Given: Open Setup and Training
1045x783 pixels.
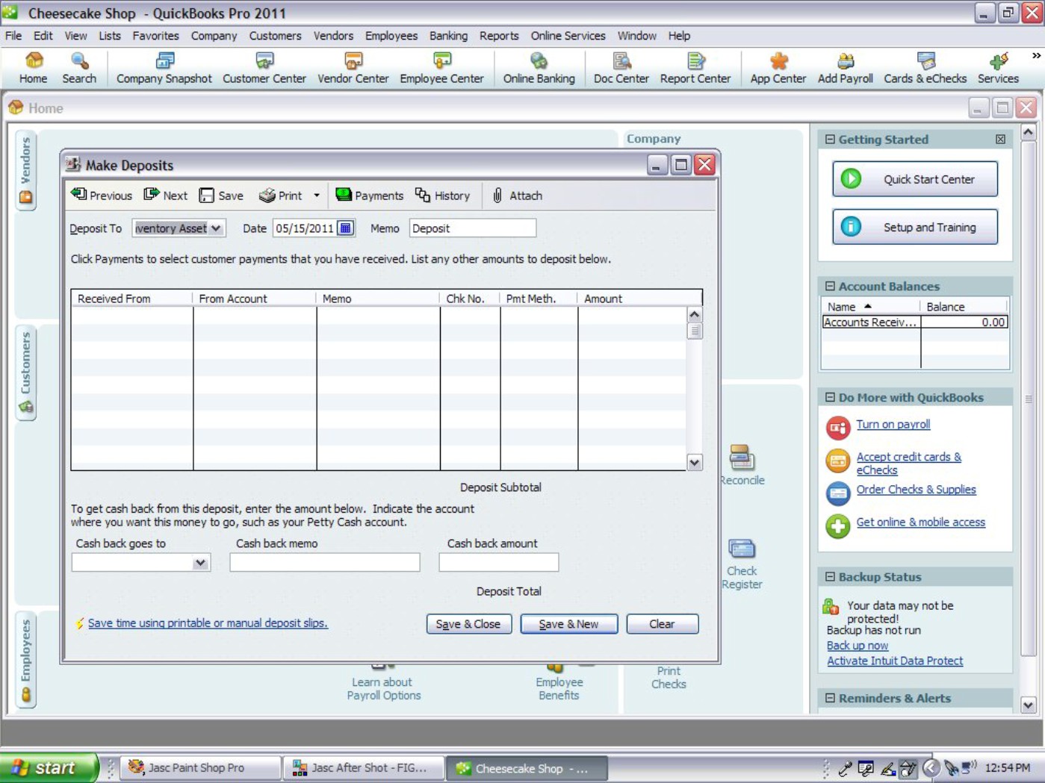Looking at the screenshot, I should coord(915,227).
